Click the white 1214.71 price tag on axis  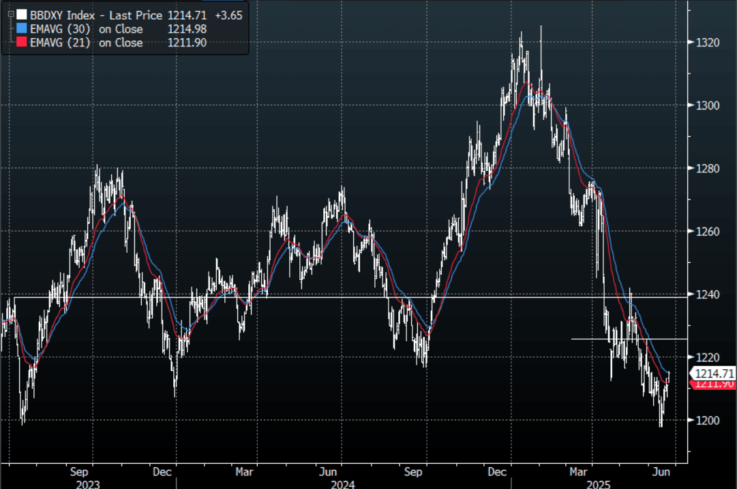click(x=715, y=373)
